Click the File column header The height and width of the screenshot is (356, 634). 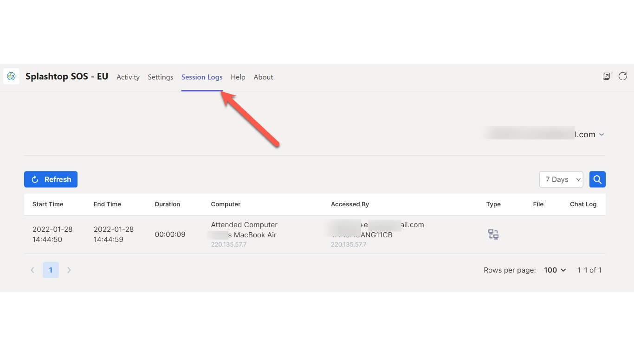click(x=538, y=204)
